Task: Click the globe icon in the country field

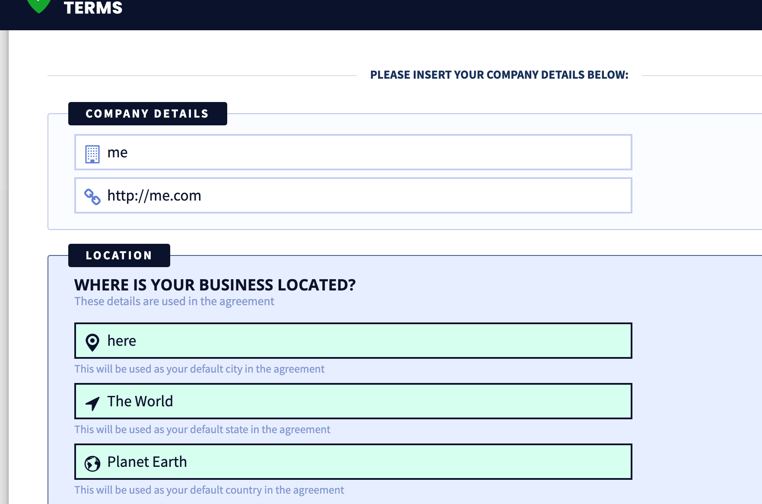Action: coord(92,462)
